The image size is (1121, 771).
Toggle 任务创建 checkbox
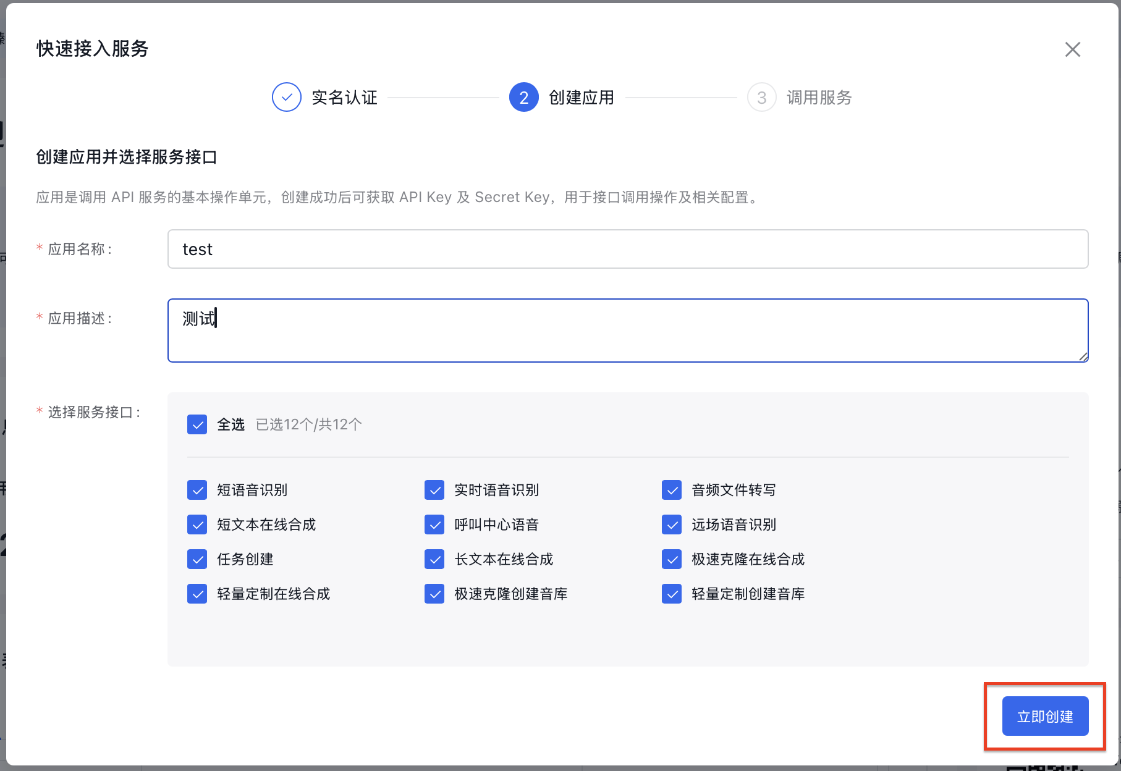pos(197,559)
